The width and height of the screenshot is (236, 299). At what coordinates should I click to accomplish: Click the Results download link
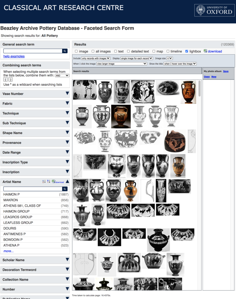(215, 51)
